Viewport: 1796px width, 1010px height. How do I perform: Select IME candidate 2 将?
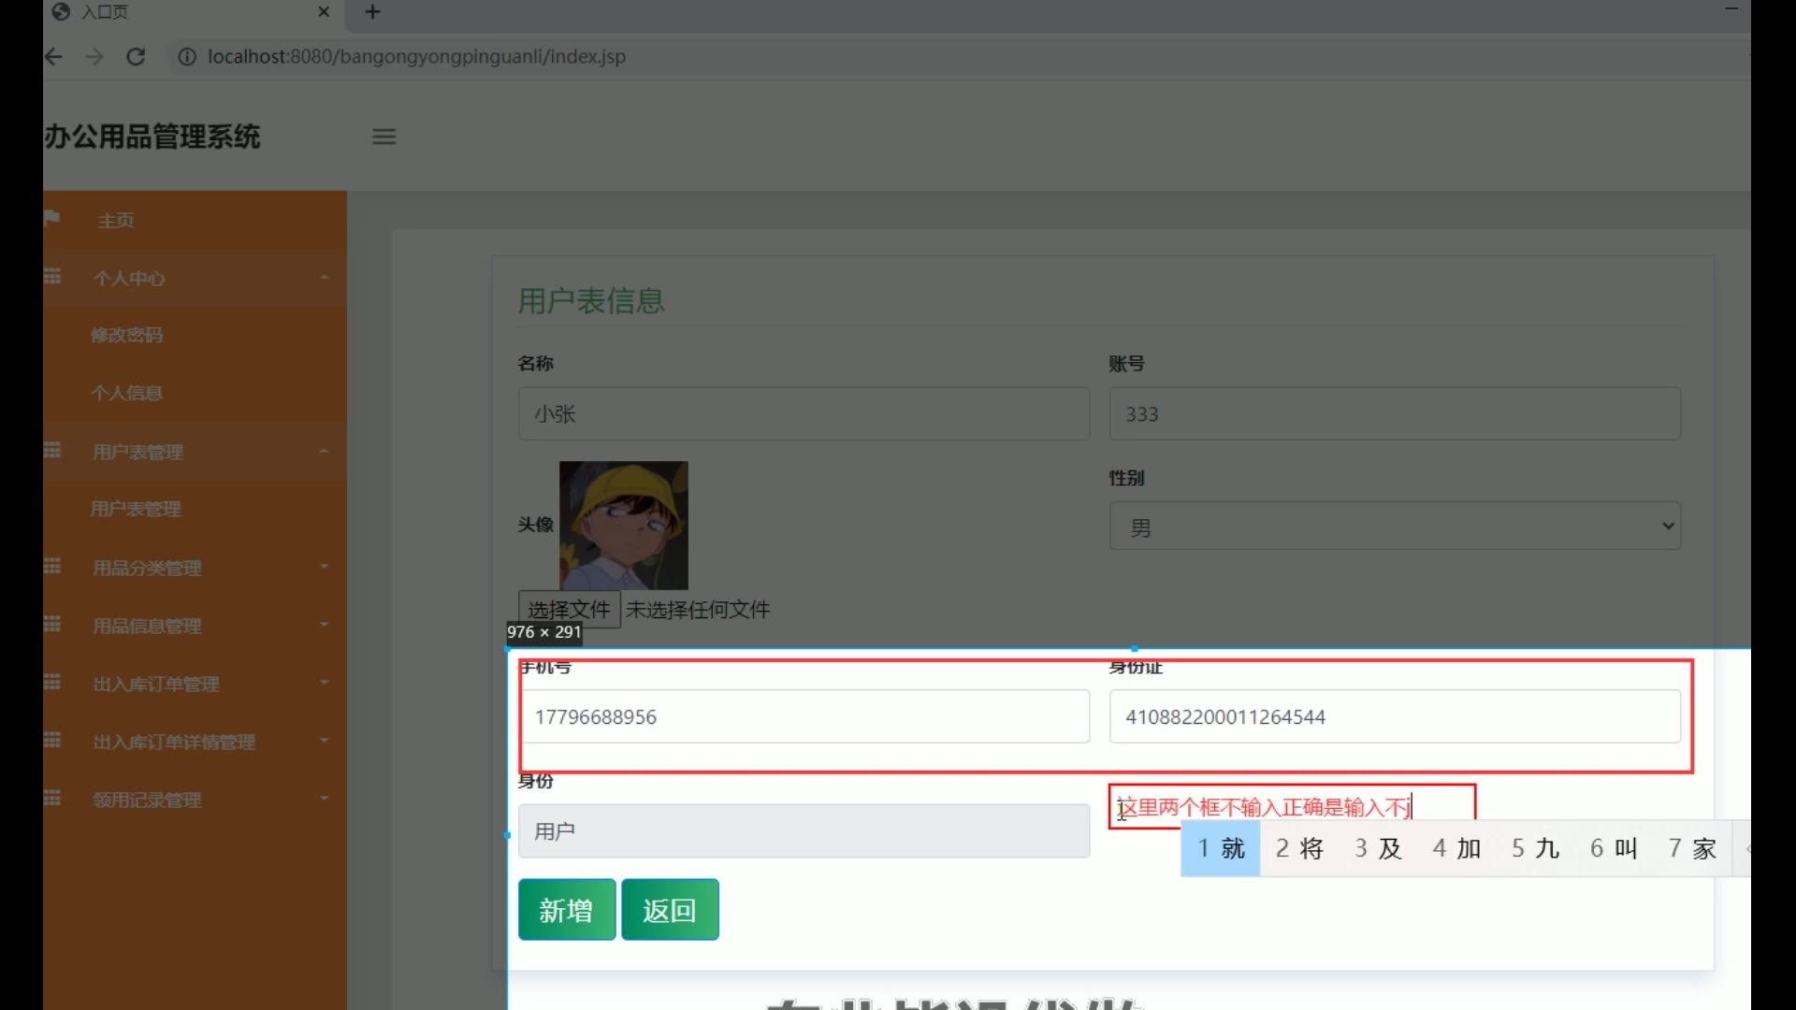(1299, 848)
